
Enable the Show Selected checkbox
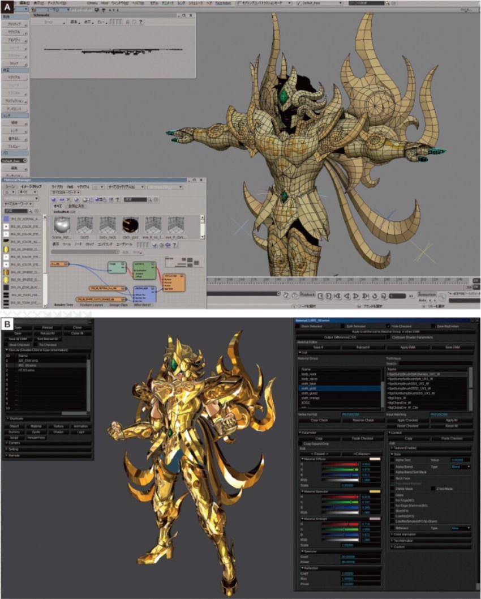pyautogui.click(x=298, y=326)
